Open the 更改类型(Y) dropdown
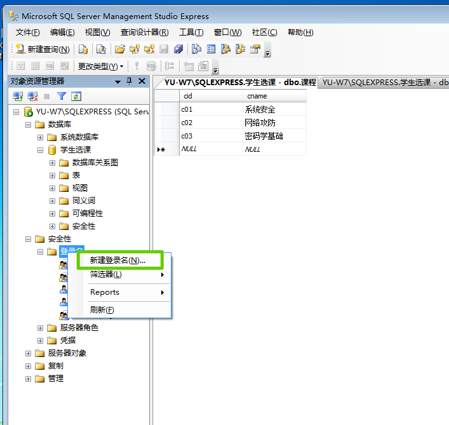Image resolution: width=449 pixels, height=425 pixels. pyautogui.click(x=100, y=67)
